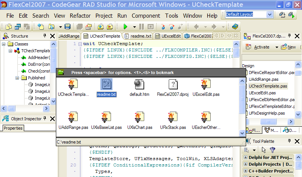This screenshot has height=177, width=302.
Task: Click the Program Reset stop button
Action: (151, 27)
